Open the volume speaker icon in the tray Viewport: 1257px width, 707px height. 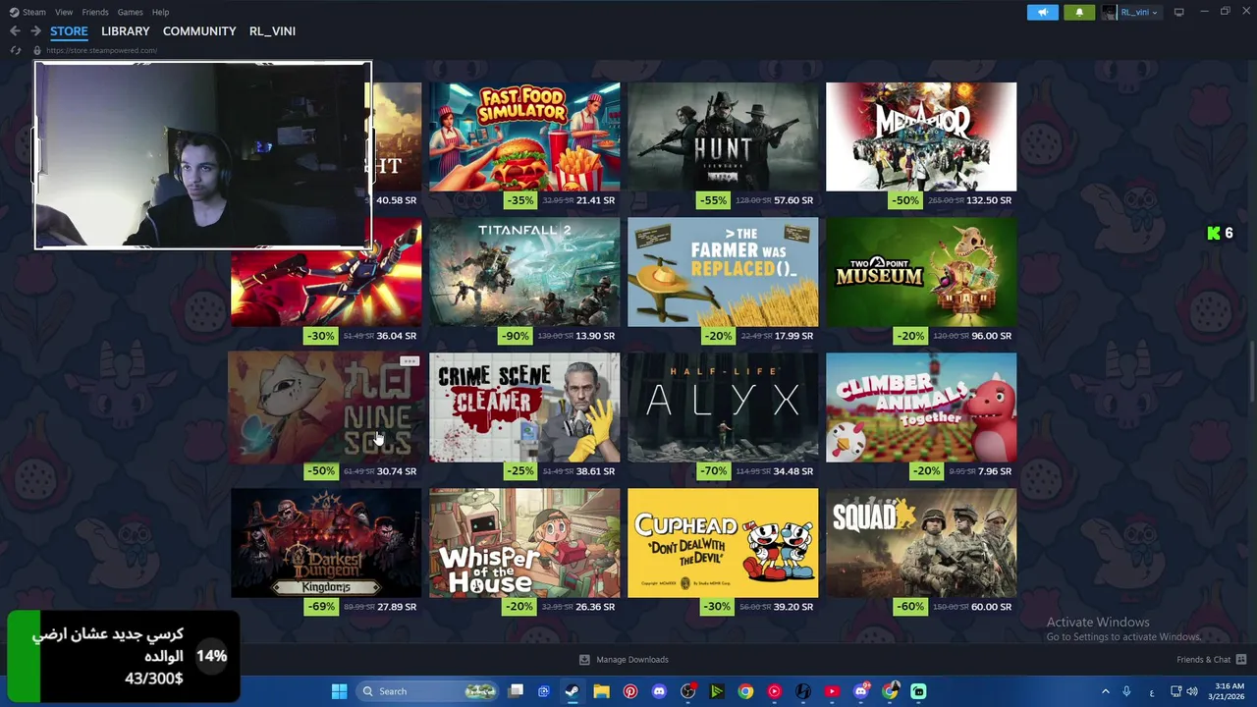[x=1192, y=691]
